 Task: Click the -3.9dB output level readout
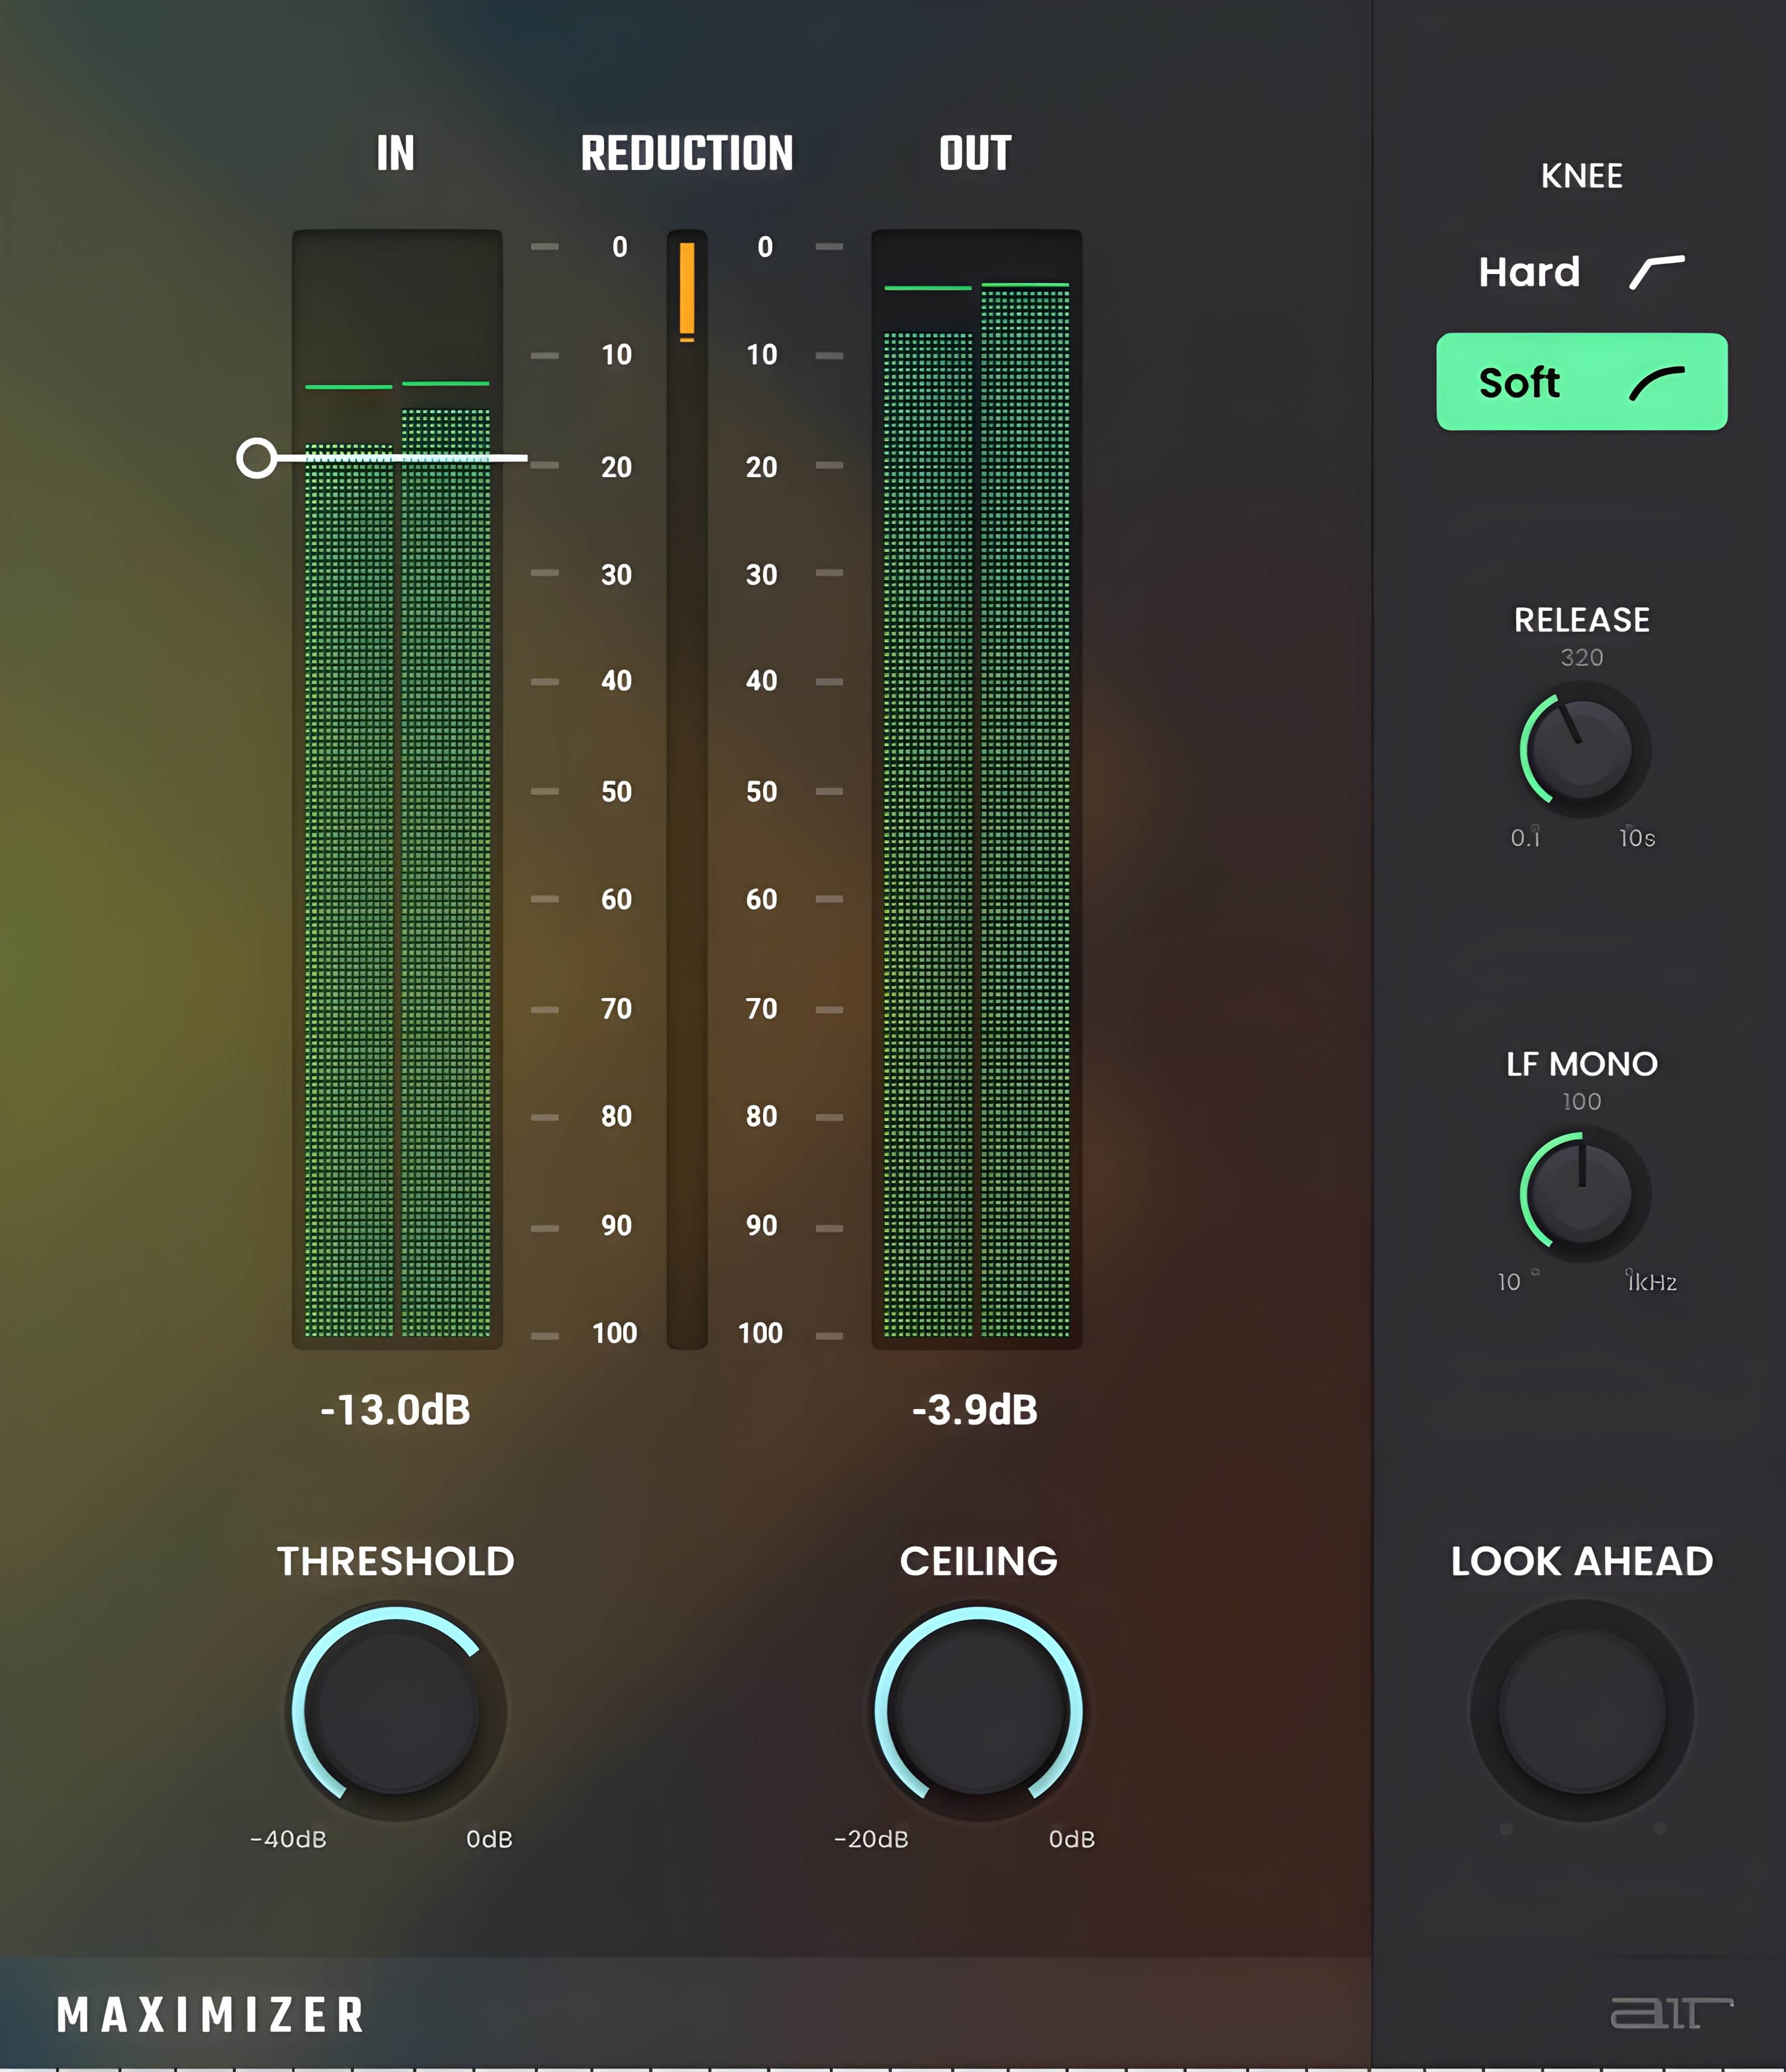[x=975, y=1410]
